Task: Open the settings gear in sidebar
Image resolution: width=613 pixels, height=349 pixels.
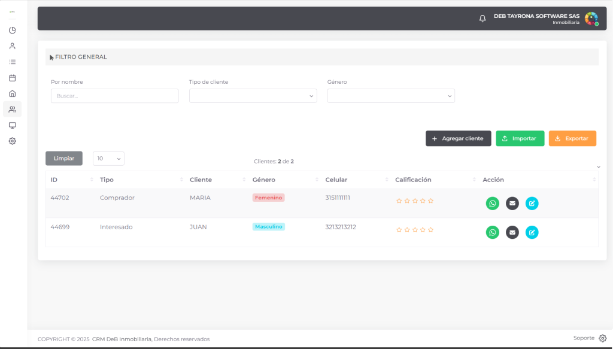Action: [x=12, y=141]
